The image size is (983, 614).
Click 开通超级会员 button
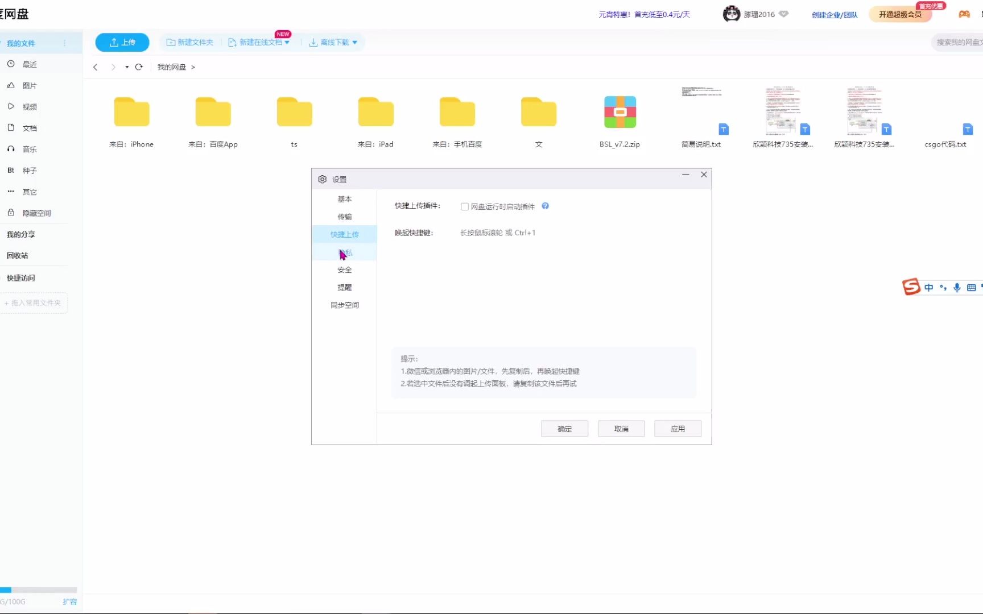tap(900, 14)
